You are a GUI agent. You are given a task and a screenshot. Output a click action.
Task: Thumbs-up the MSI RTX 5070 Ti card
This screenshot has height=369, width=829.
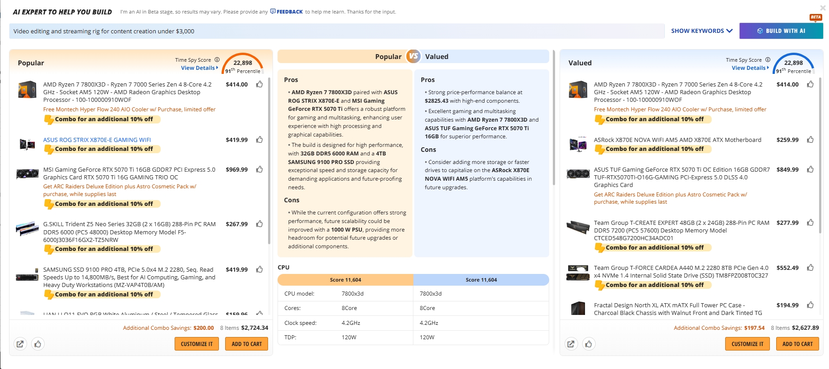click(259, 169)
